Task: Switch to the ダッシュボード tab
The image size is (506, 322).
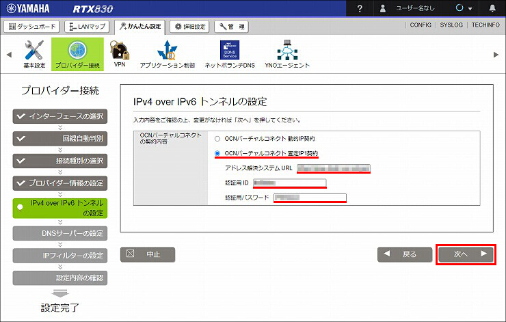Action: (x=31, y=27)
